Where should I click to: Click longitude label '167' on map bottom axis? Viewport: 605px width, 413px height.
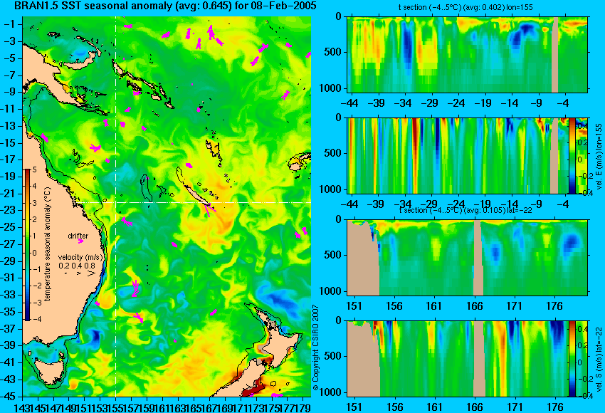pos(209,407)
